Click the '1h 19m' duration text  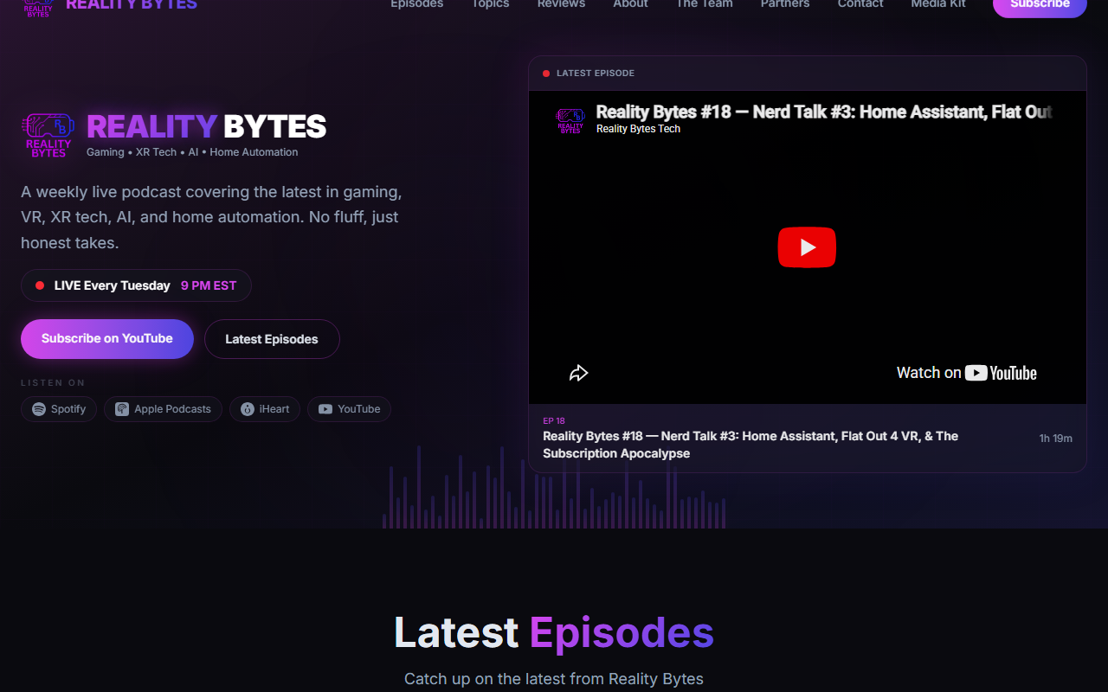(1055, 439)
